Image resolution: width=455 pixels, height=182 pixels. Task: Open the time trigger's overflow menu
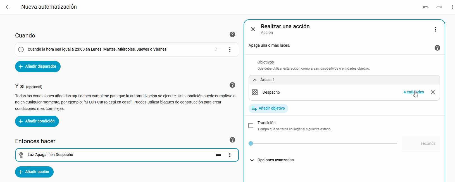pyautogui.click(x=230, y=49)
